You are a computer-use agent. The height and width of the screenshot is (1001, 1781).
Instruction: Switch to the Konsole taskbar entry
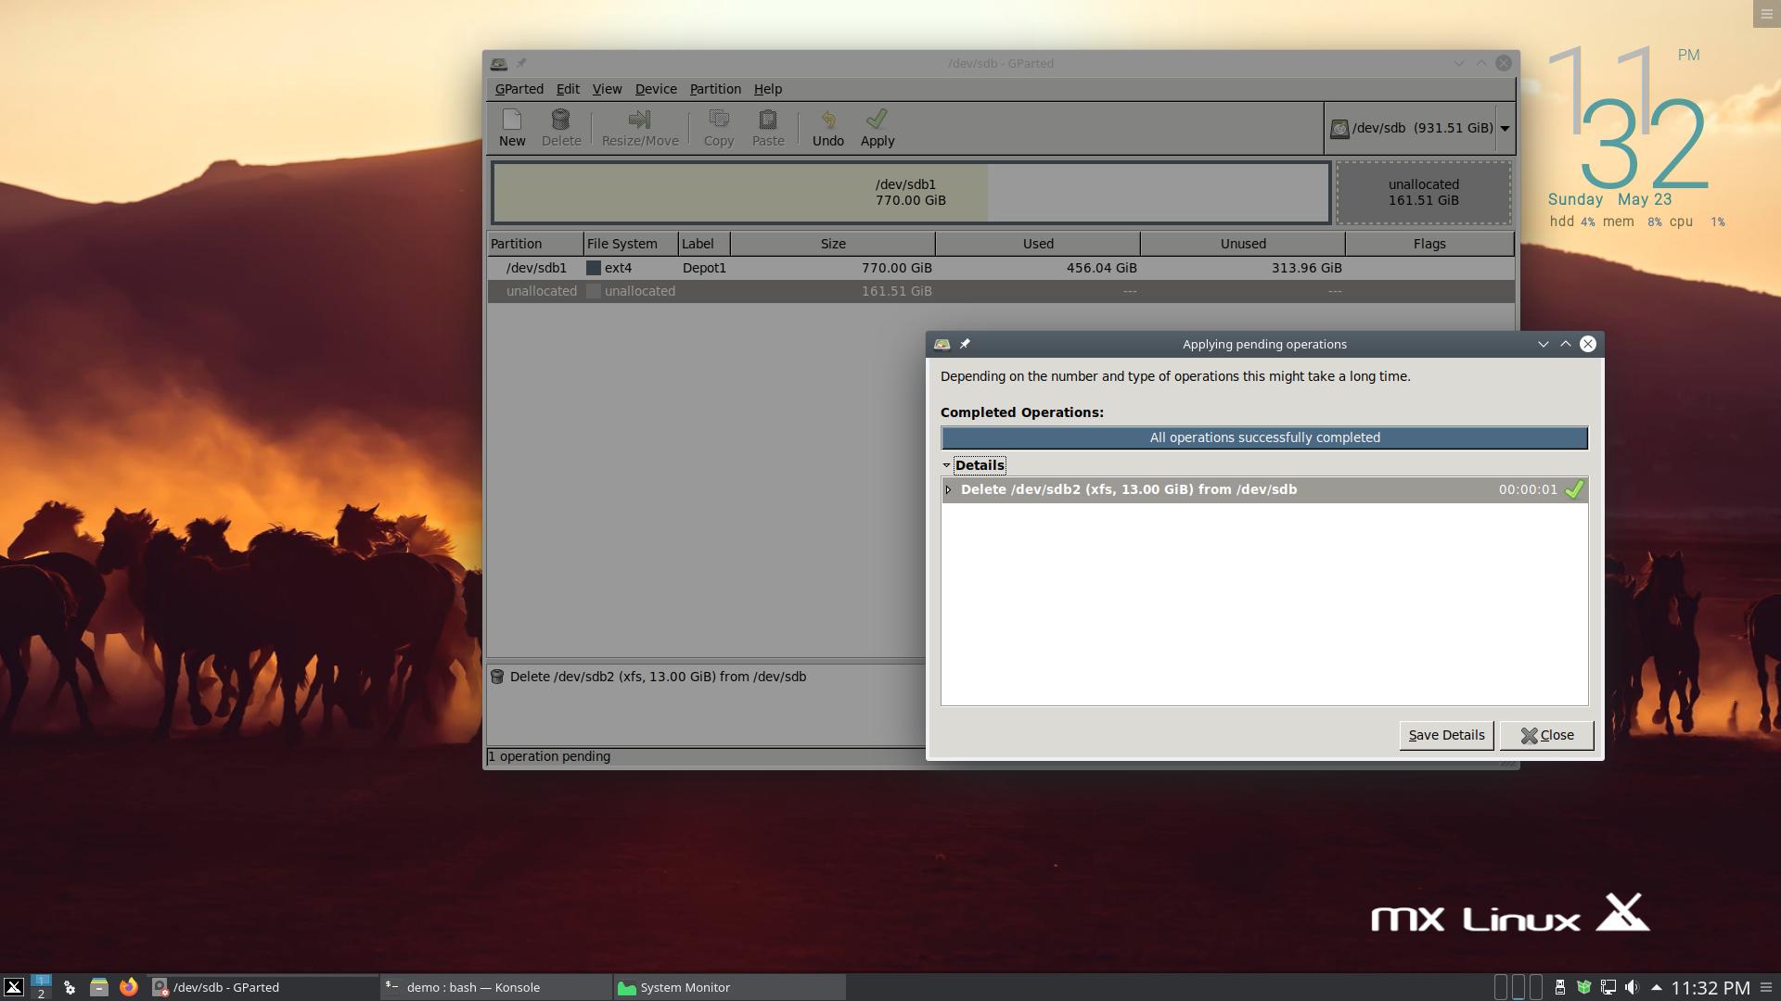click(x=496, y=987)
